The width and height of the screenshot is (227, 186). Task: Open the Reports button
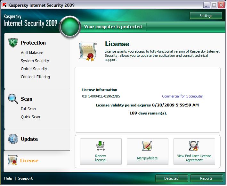pos(206,178)
